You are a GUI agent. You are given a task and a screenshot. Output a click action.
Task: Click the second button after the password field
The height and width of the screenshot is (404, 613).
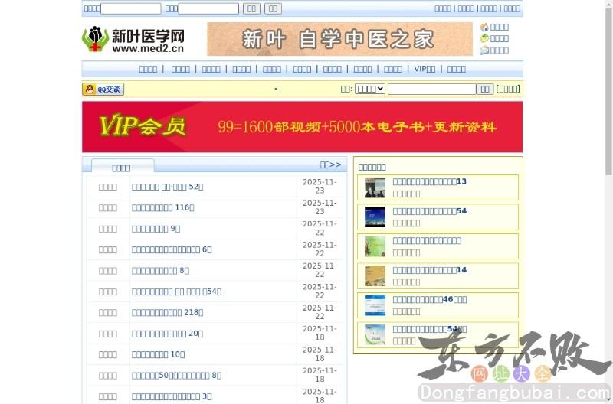(273, 8)
